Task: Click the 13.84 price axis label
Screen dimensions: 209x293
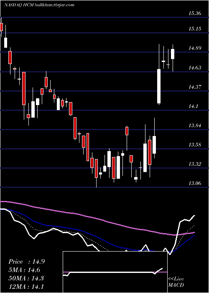Action: 195,126
